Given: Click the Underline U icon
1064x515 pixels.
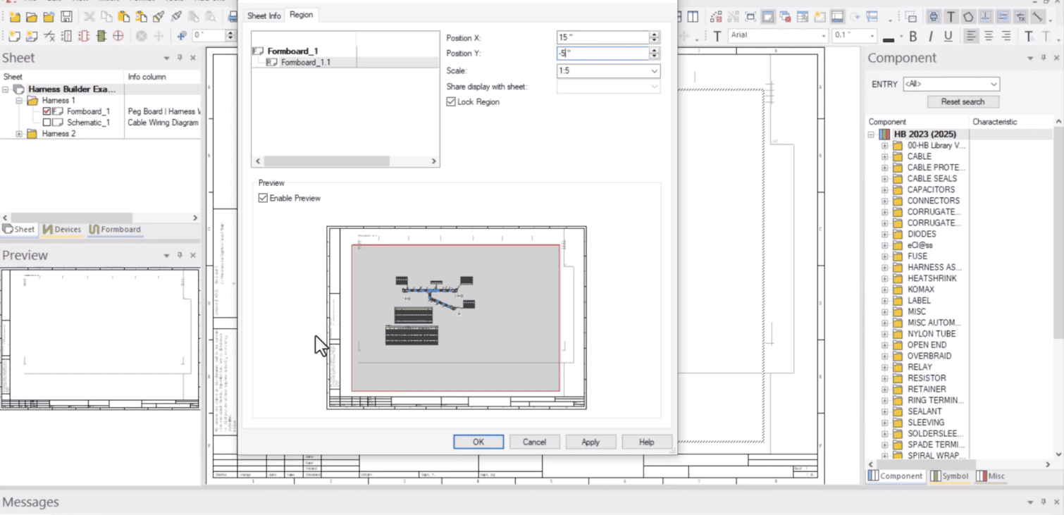Looking at the screenshot, I should pyautogui.click(x=948, y=36).
